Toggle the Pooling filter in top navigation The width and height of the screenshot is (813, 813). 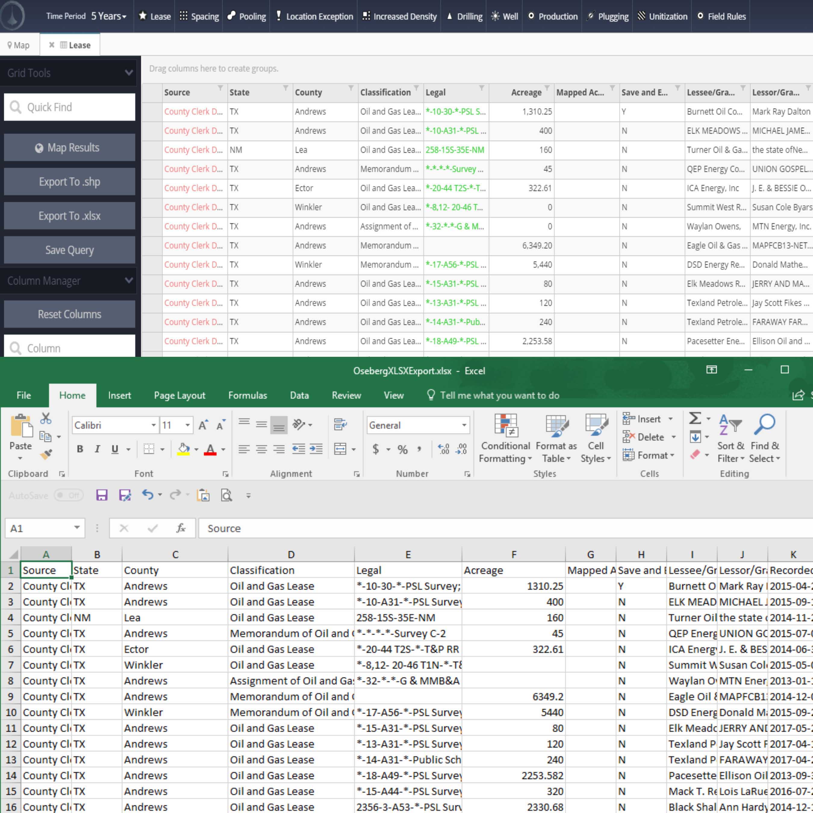(x=247, y=17)
